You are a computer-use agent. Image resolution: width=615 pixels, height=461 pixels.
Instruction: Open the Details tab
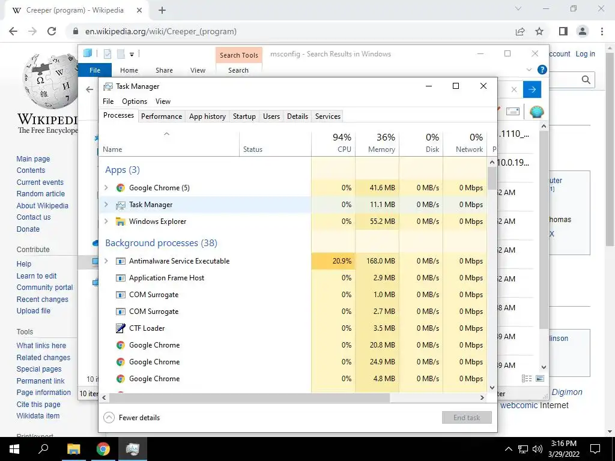[297, 116]
